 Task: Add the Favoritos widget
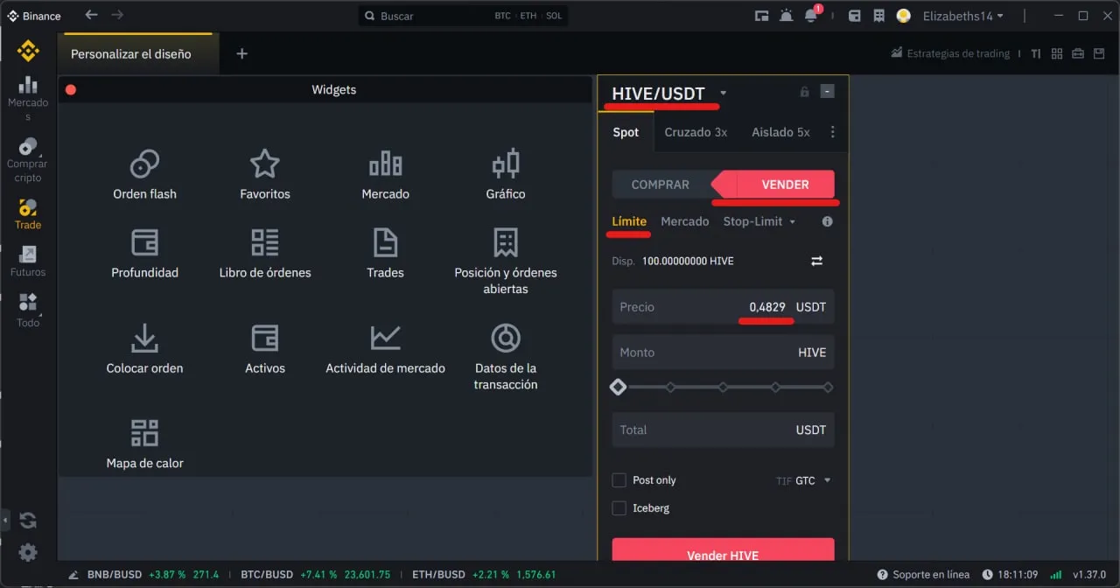(x=264, y=175)
